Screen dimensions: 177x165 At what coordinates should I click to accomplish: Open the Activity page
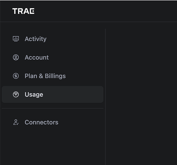click(x=53, y=39)
